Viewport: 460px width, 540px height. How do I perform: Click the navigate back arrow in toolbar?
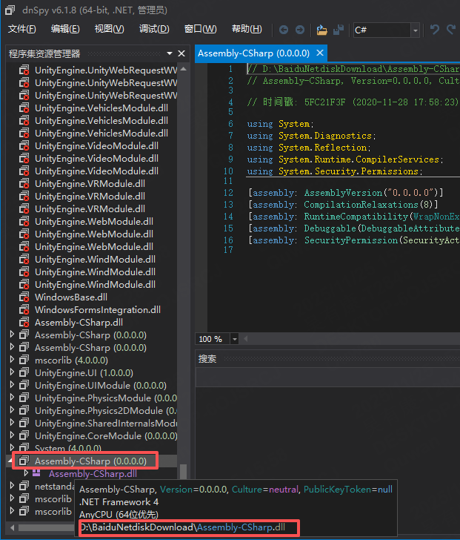[284, 30]
